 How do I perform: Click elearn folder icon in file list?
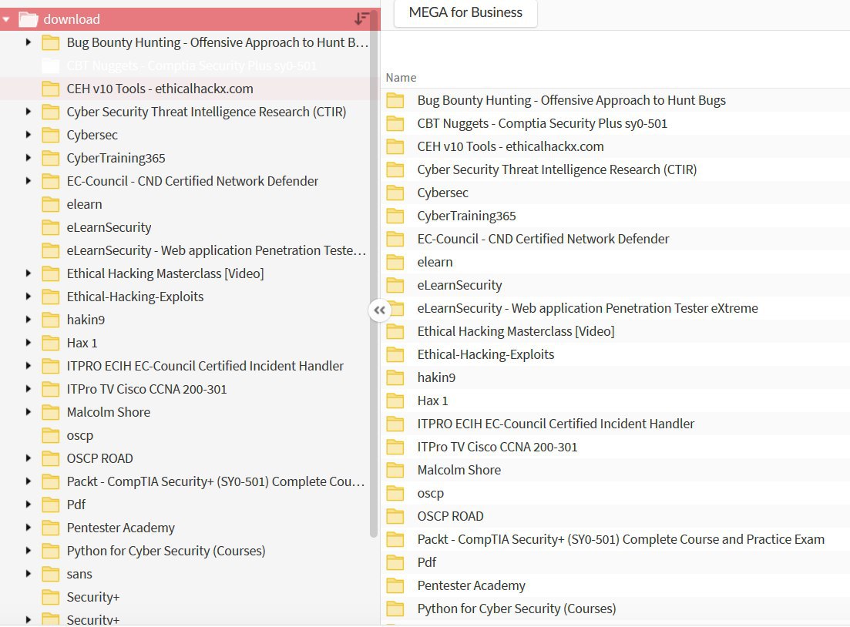click(x=395, y=263)
